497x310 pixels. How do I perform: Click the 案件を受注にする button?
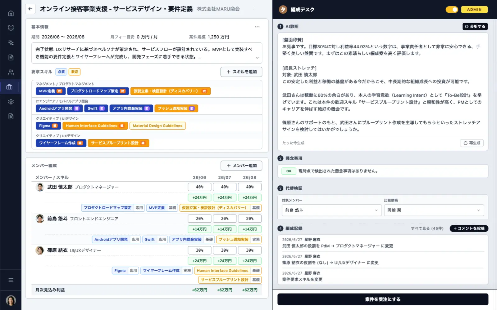(x=383, y=299)
